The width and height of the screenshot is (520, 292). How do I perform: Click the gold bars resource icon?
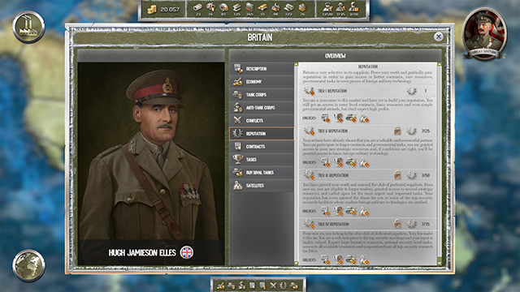(262, 7)
